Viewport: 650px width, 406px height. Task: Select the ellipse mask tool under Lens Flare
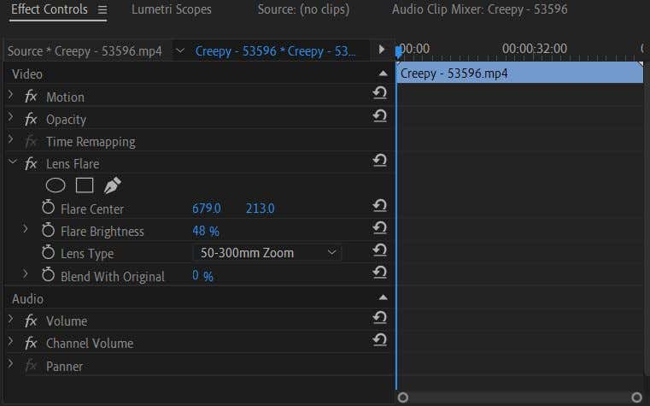pyautogui.click(x=56, y=185)
